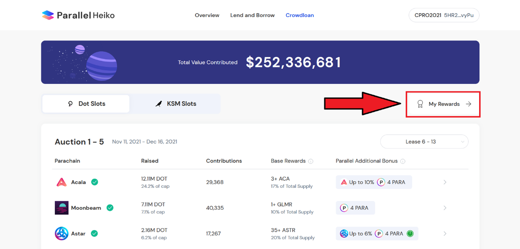The image size is (520, 249).
Task: Select the Dot Slots tab
Action: [x=86, y=104]
